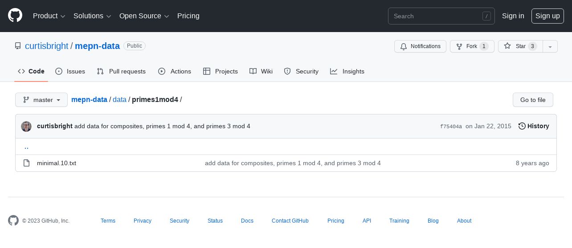Image resolution: width=572 pixels, height=248 pixels.
Task: Open commit author curtisbright link
Action: coord(55,126)
